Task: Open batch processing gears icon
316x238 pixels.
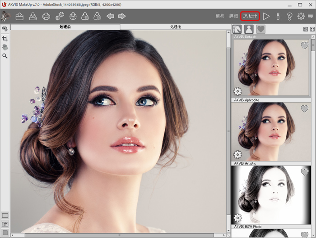Action: point(60,16)
